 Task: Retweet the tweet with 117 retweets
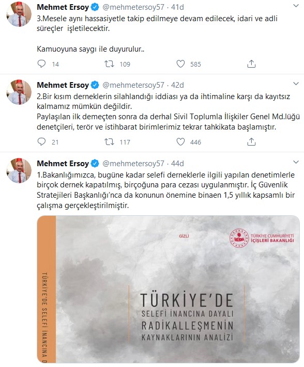109,141
